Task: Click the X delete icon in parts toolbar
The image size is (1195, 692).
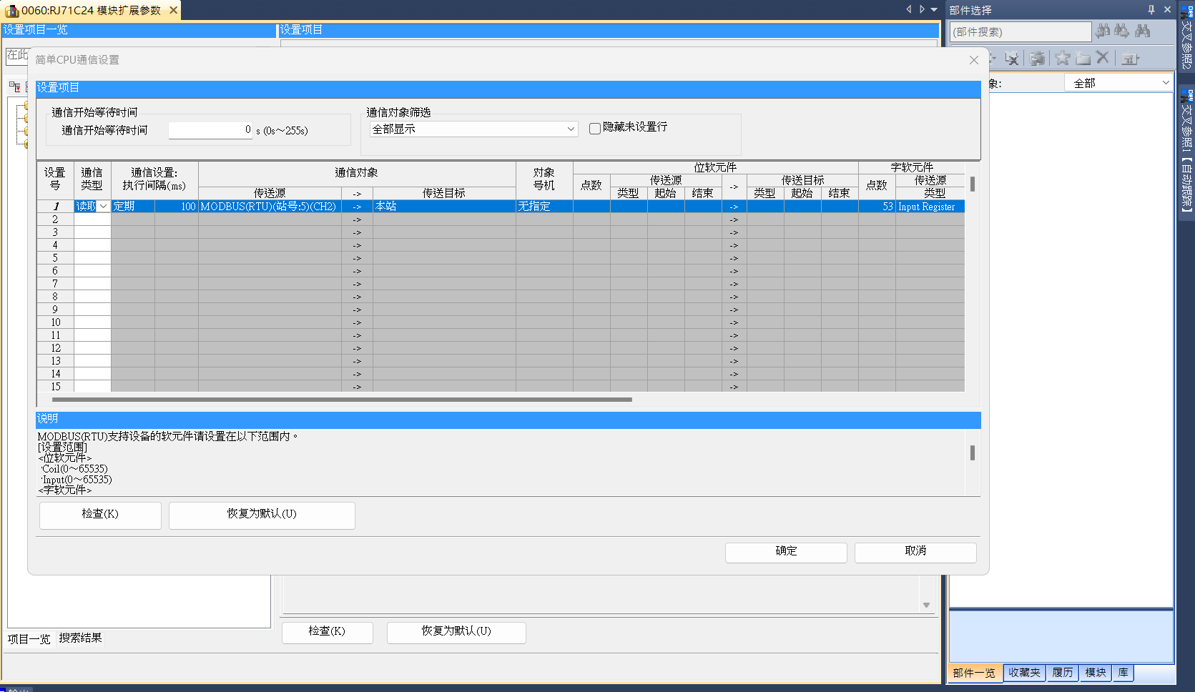Action: click(1103, 58)
